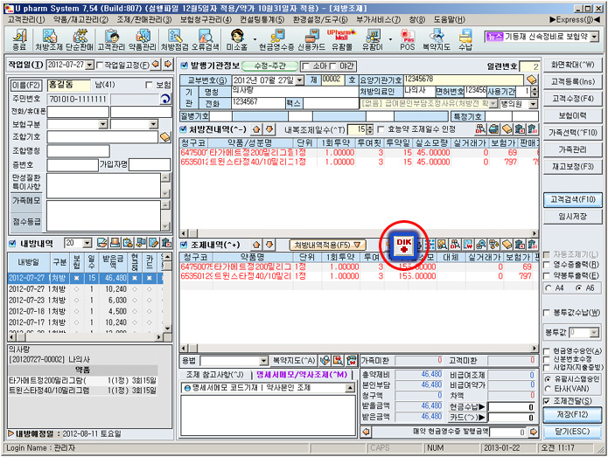Open 약품/재고관리(2) menu
608x457 pixels.
pos(81,19)
